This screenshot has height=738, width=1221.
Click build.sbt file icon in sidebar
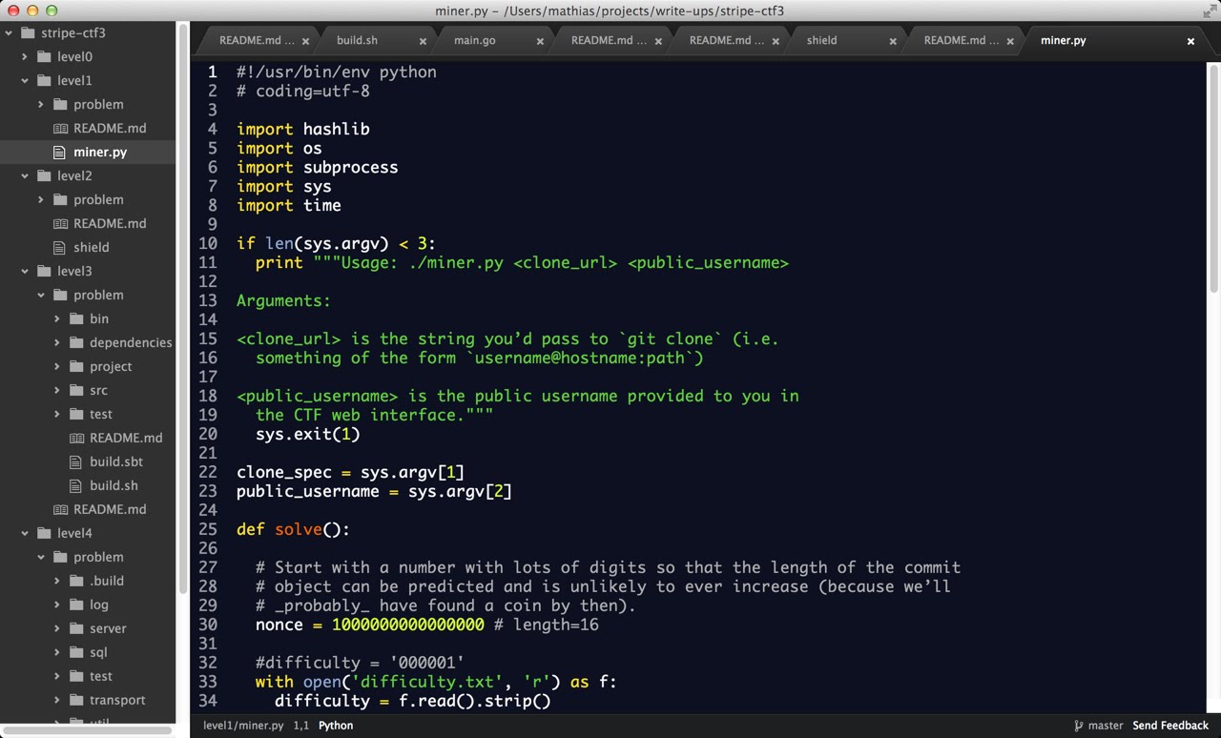76,462
